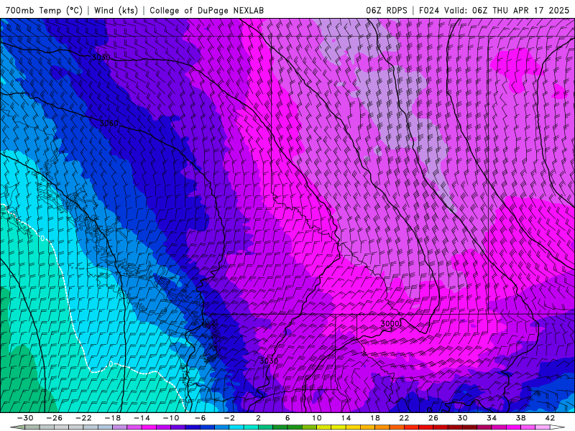Click the '10' color scale label
This screenshot has width=575, height=431.
[x=317, y=418]
